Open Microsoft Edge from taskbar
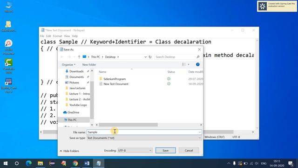Screen dimensions: 298x168 point(29,163)
